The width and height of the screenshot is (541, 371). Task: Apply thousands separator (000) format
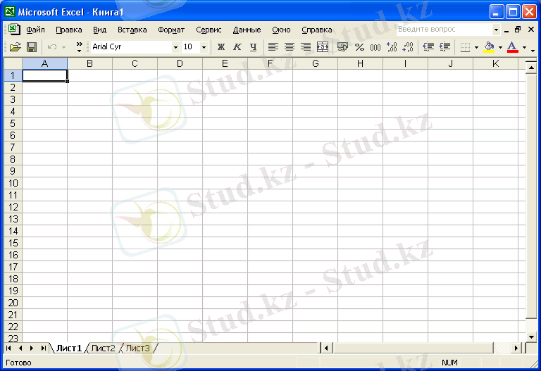point(375,47)
